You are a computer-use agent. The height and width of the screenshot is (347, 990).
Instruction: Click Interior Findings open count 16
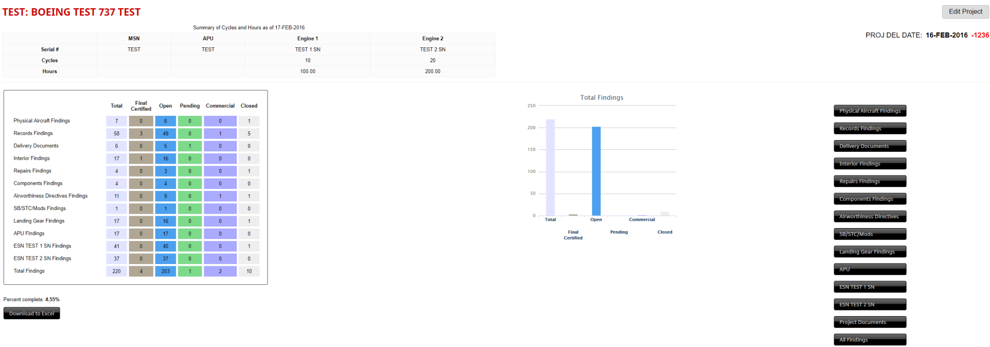point(166,159)
